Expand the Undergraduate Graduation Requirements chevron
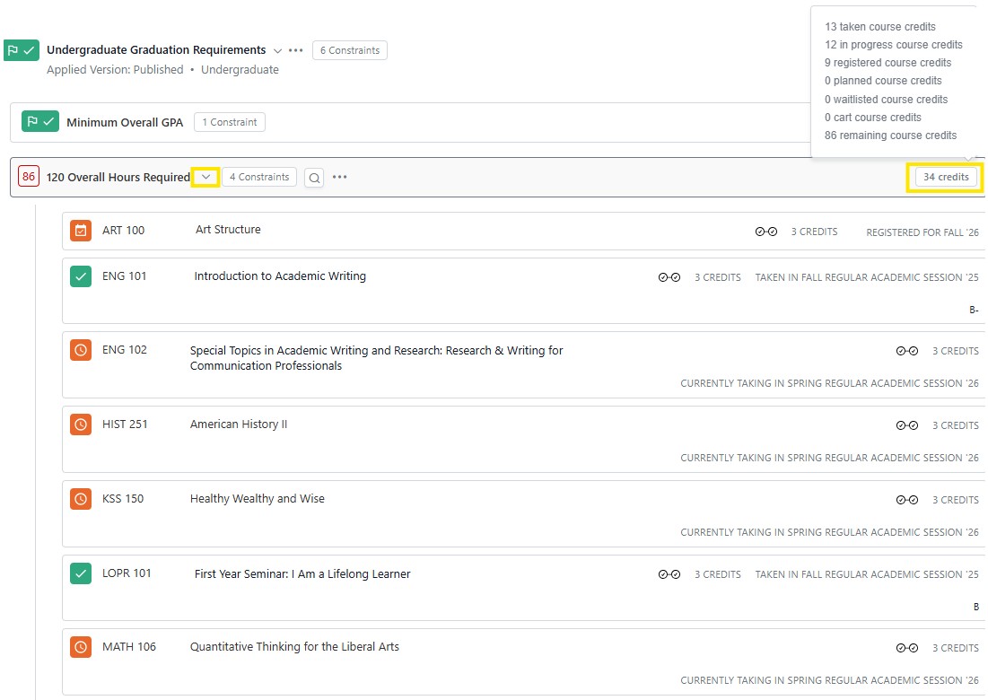988x700 pixels. click(277, 50)
